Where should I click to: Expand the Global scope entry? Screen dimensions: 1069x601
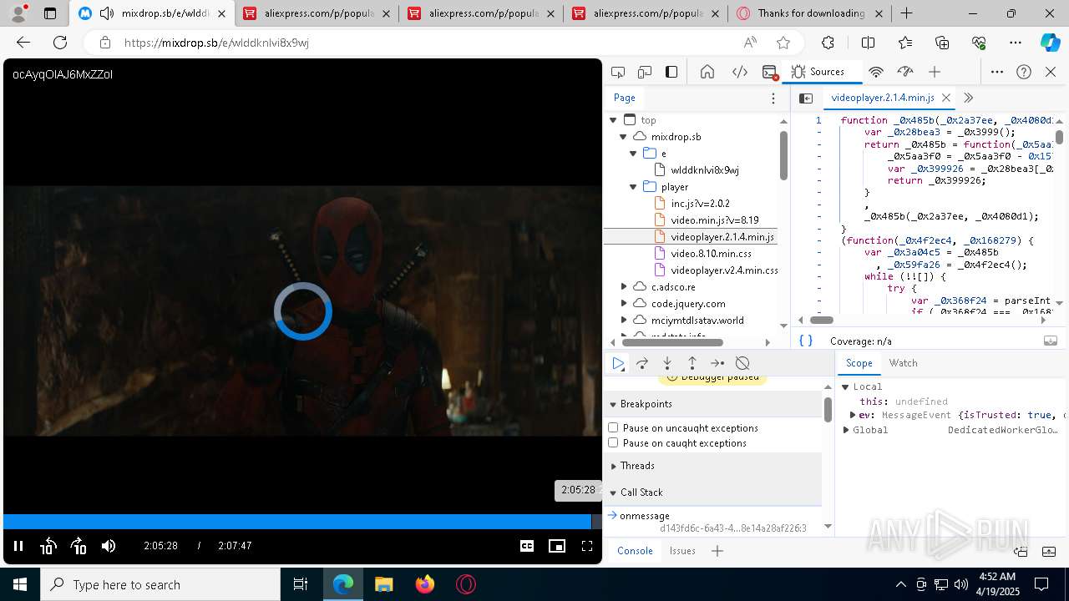point(846,430)
